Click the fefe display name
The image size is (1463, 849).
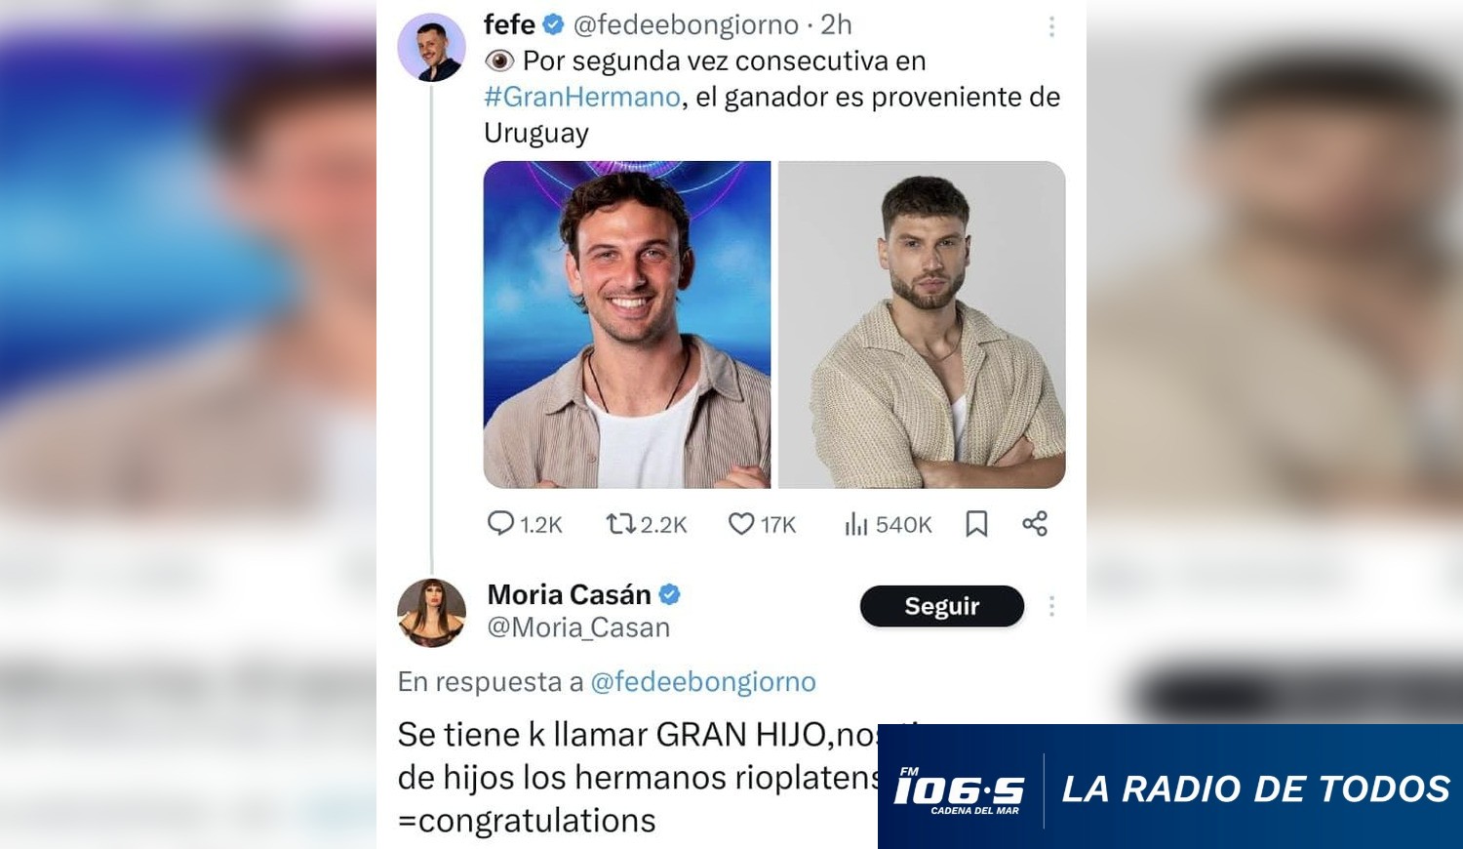tap(509, 24)
